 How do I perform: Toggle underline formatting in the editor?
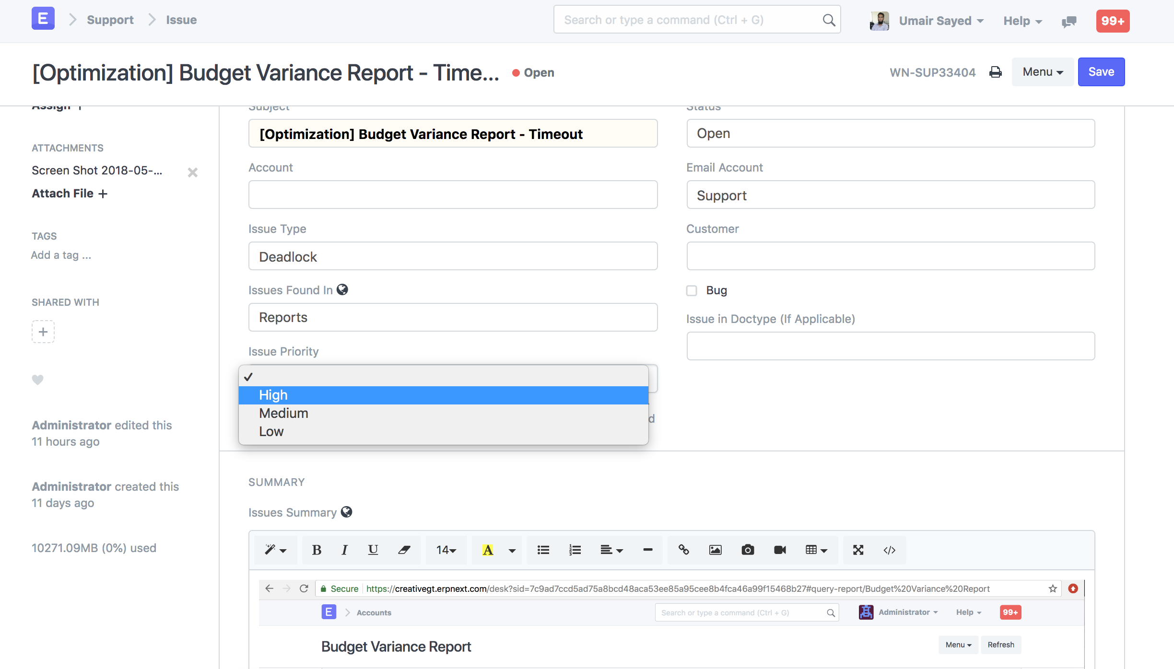click(x=373, y=550)
